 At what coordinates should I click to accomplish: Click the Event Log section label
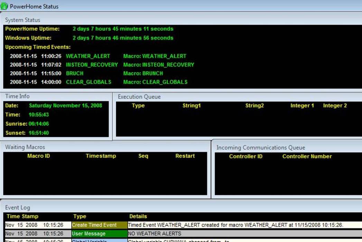(18, 207)
